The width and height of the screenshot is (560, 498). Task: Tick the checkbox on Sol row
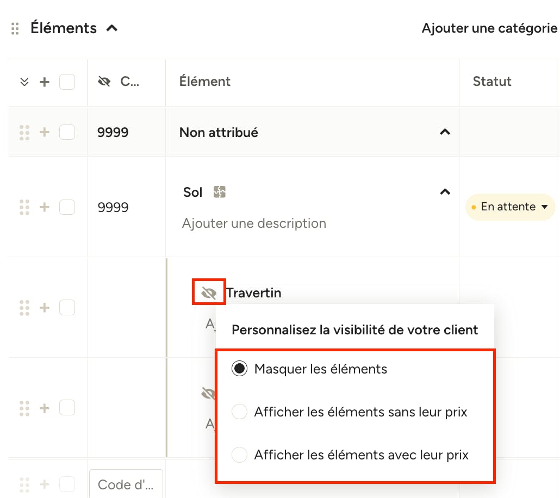pyautogui.click(x=67, y=207)
